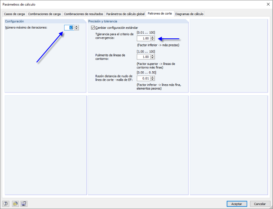Click the Razón distancia de nudo field
The width and height of the screenshot is (273, 209).
pos(144,79)
